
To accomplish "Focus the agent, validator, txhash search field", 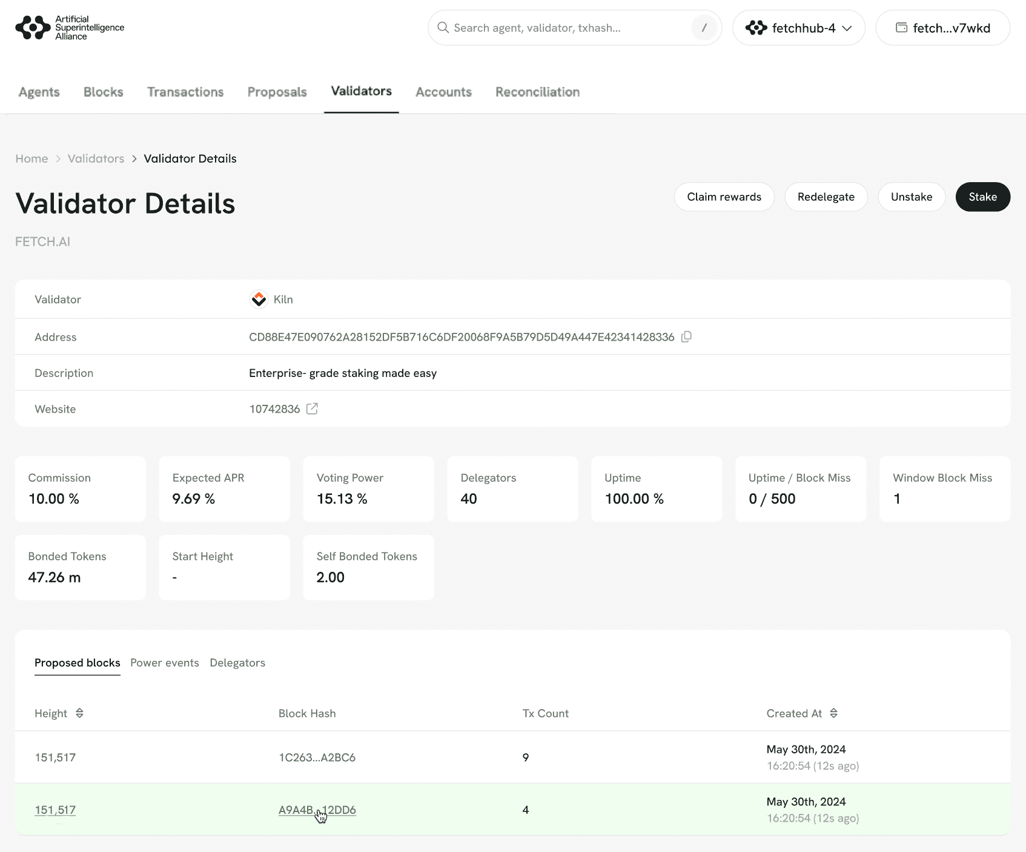I will coord(569,28).
